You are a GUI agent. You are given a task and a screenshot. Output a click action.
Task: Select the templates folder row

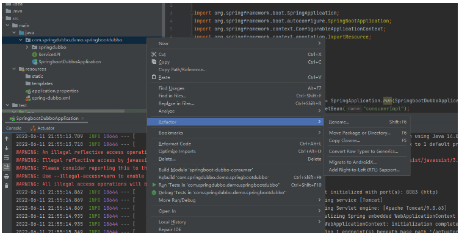click(x=42, y=84)
